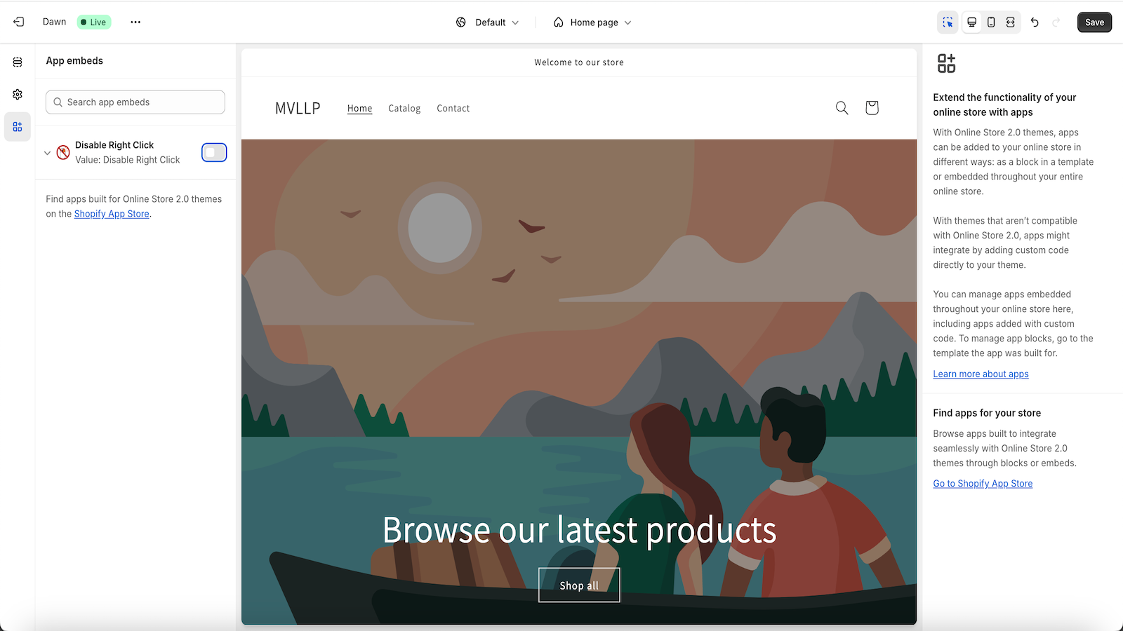The height and width of the screenshot is (631, 1123).
Task: Expand the Disable Right Click chevron
Action: click(48, 153)
